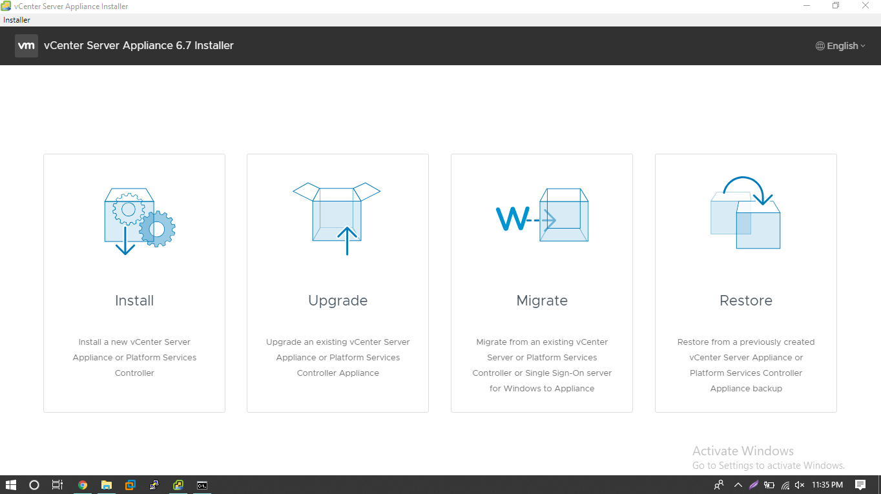
Task: Show hidden system tray icons
Action: click(738, 485)
